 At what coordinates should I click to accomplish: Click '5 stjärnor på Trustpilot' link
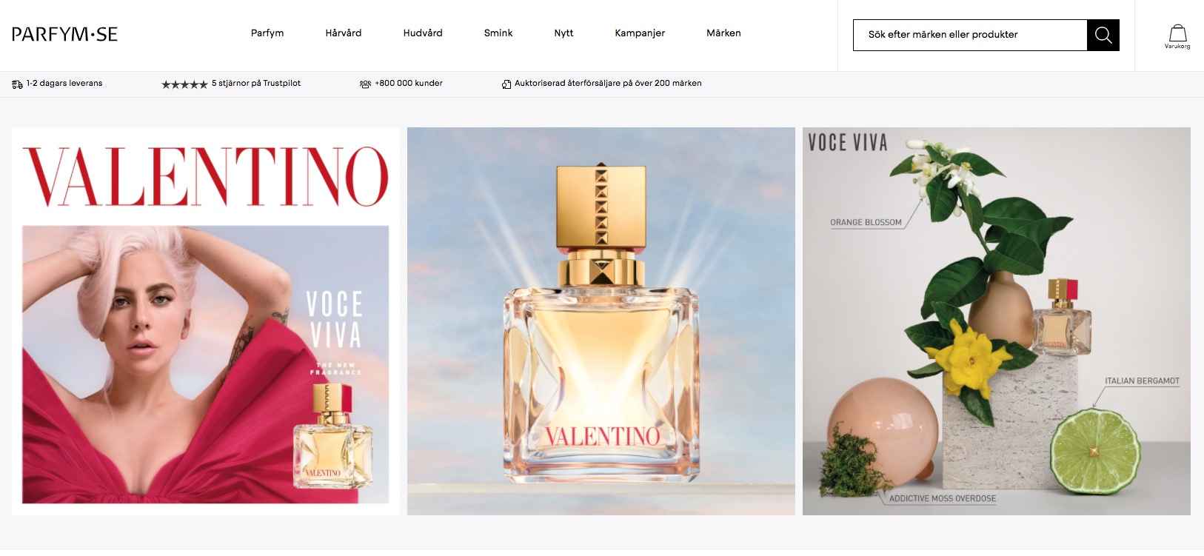click(256, 84)
